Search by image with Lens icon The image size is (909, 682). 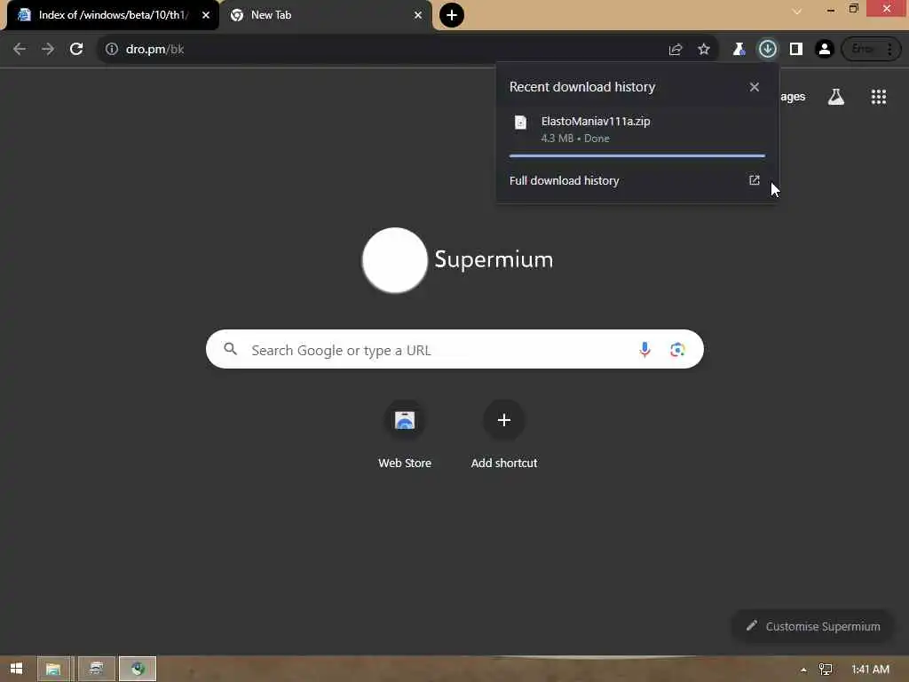(x=677, y=349)
